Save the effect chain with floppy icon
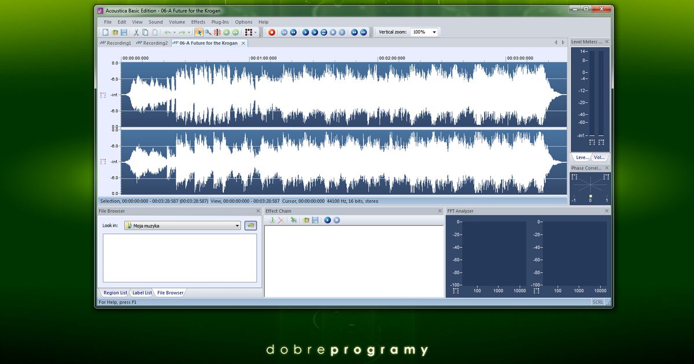Screen dimensions: 694x364 point(315,220)
